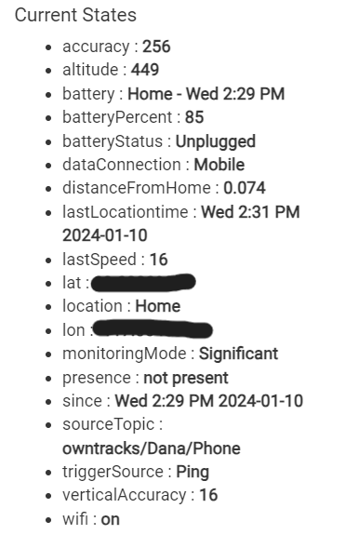
Task: Click dataConnection Mobile value
Action: pos(219,165)
